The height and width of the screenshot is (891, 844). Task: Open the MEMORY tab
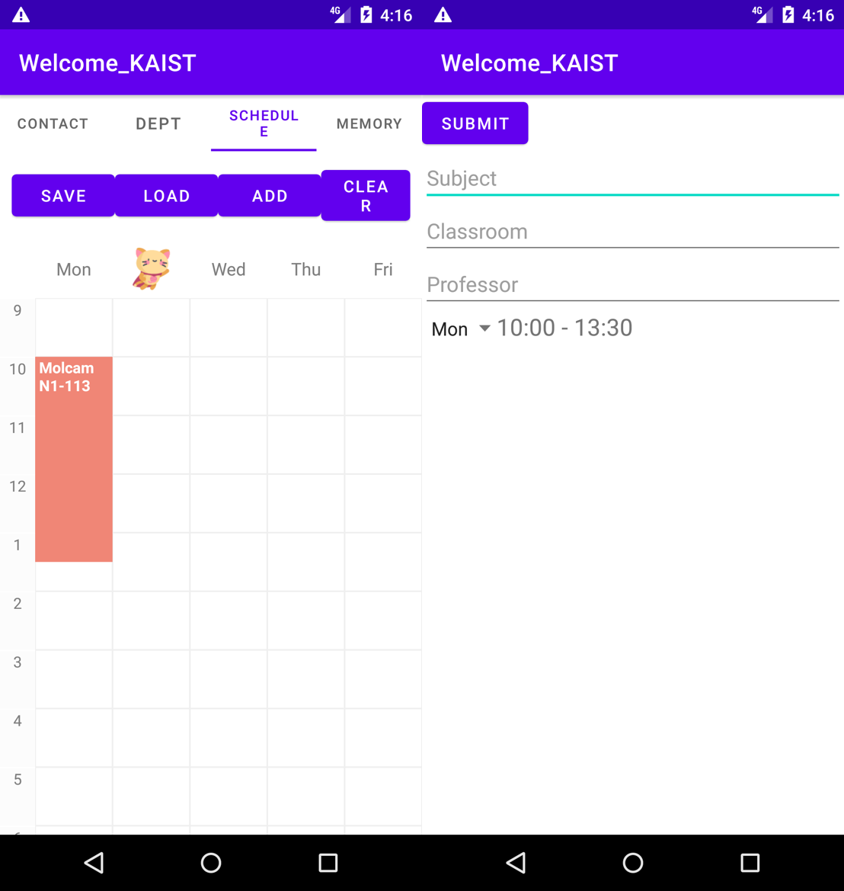[x=369, y=124]
